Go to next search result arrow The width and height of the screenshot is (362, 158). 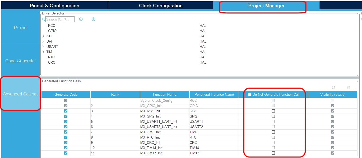click(x=94, y=19)
